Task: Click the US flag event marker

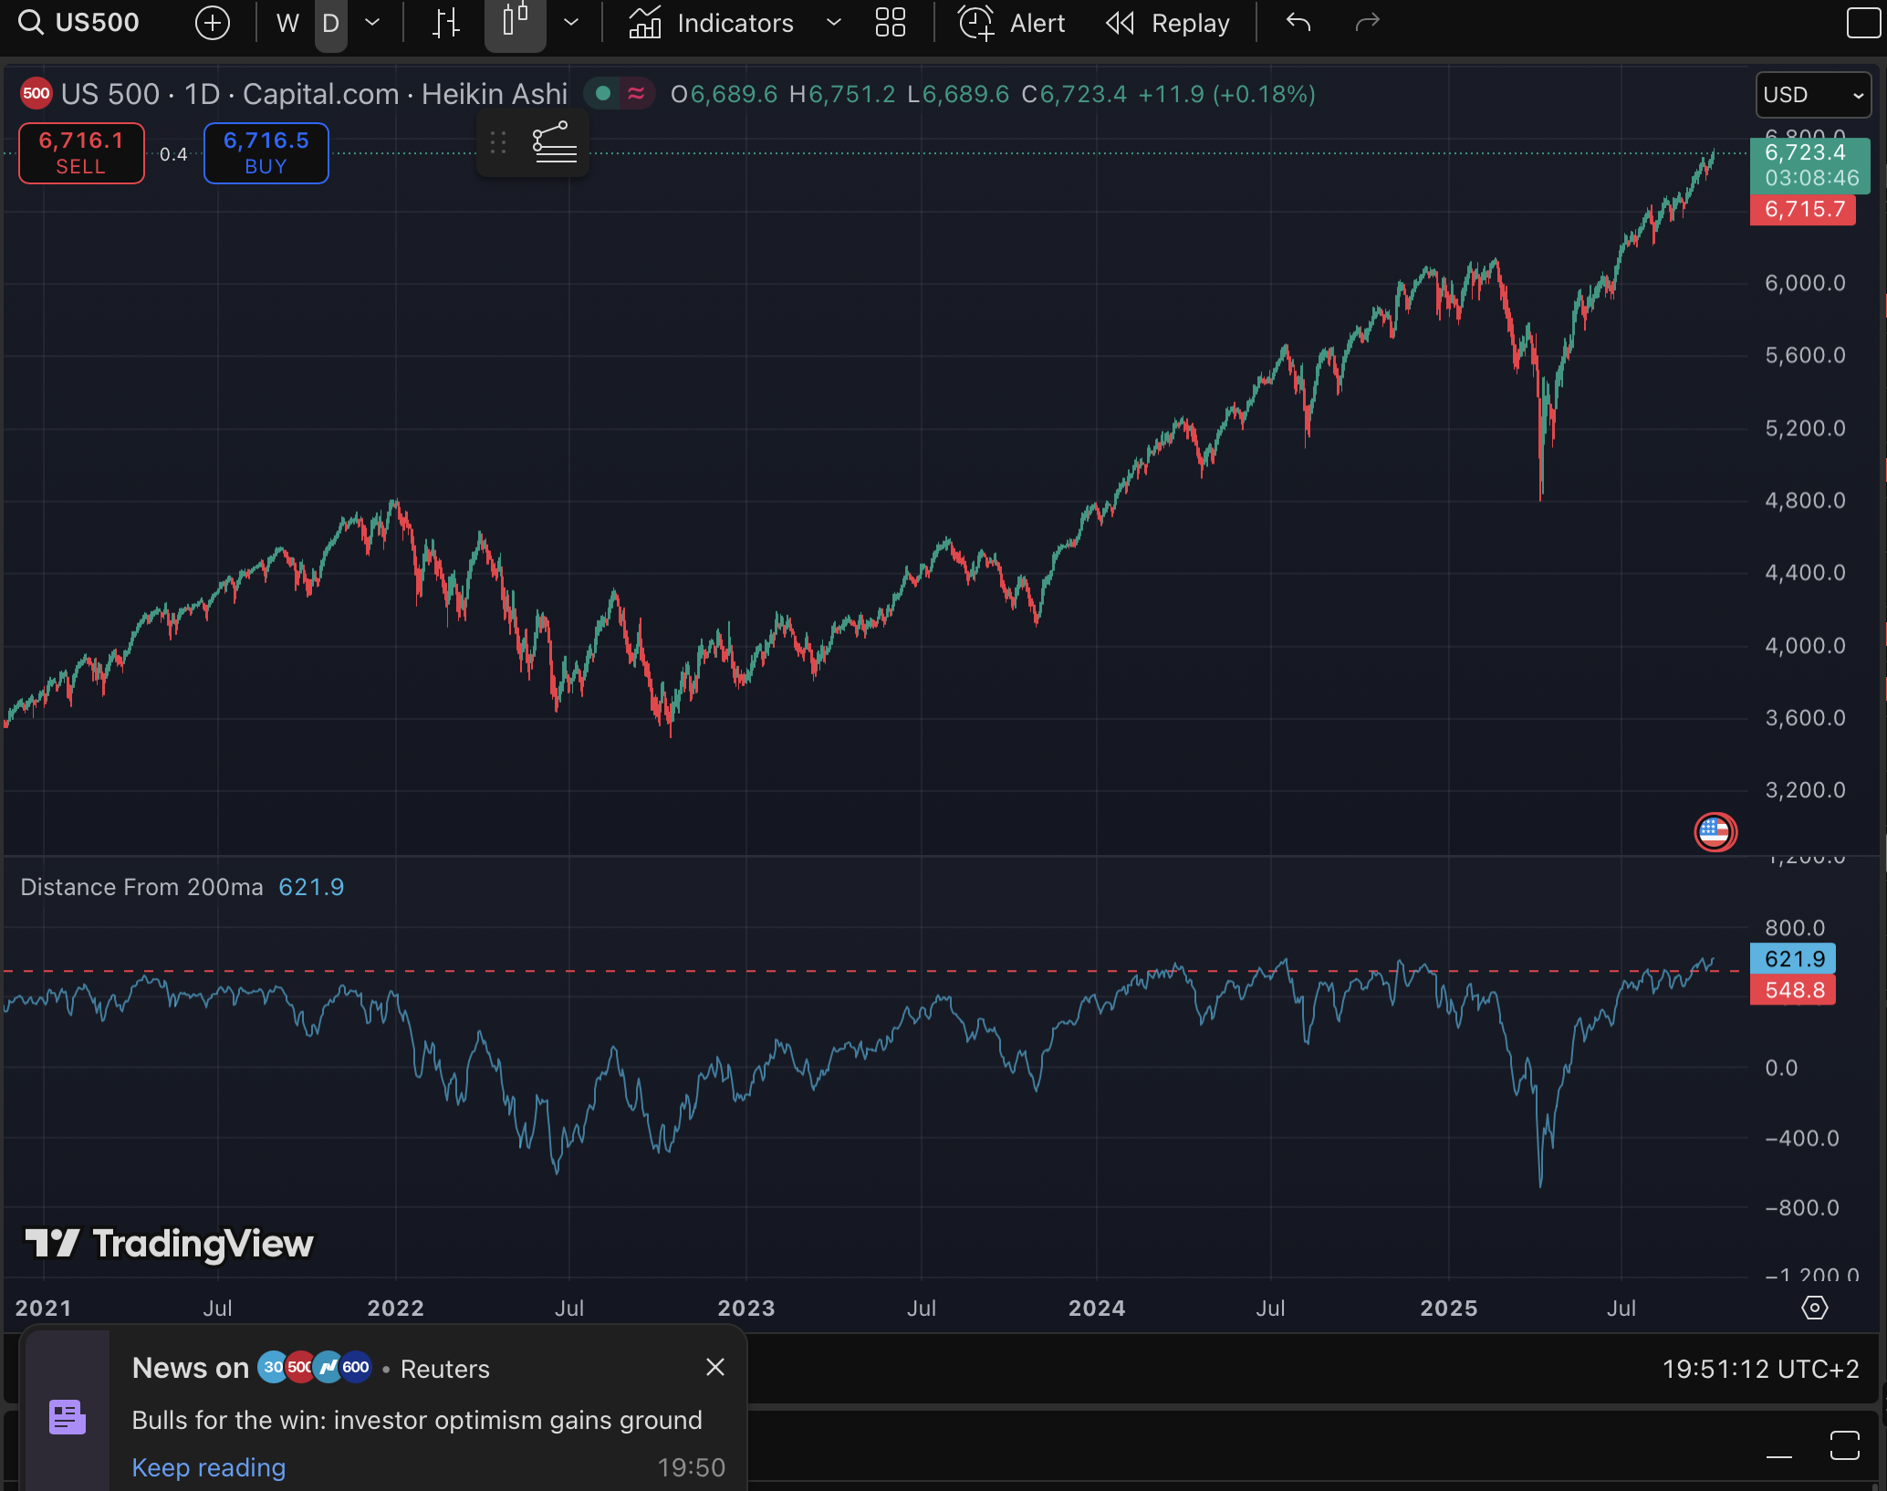Action: coord(1715,831)
